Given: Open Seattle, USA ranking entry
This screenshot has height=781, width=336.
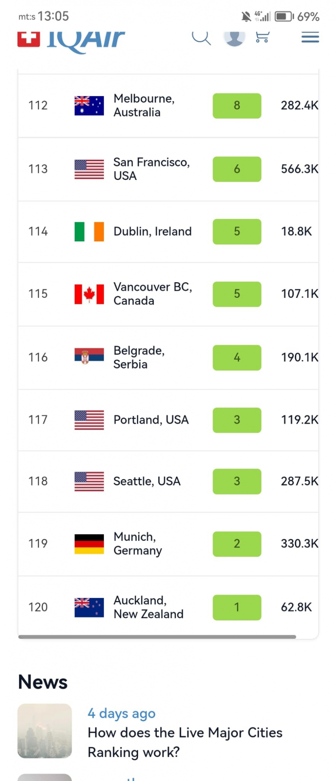Looking at the screenshot, I should 147,481.
